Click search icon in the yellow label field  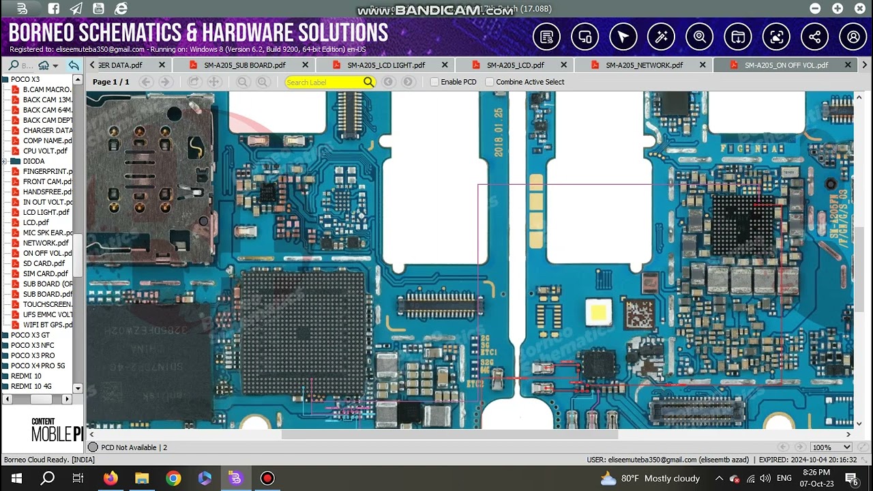tap(368, 82)
